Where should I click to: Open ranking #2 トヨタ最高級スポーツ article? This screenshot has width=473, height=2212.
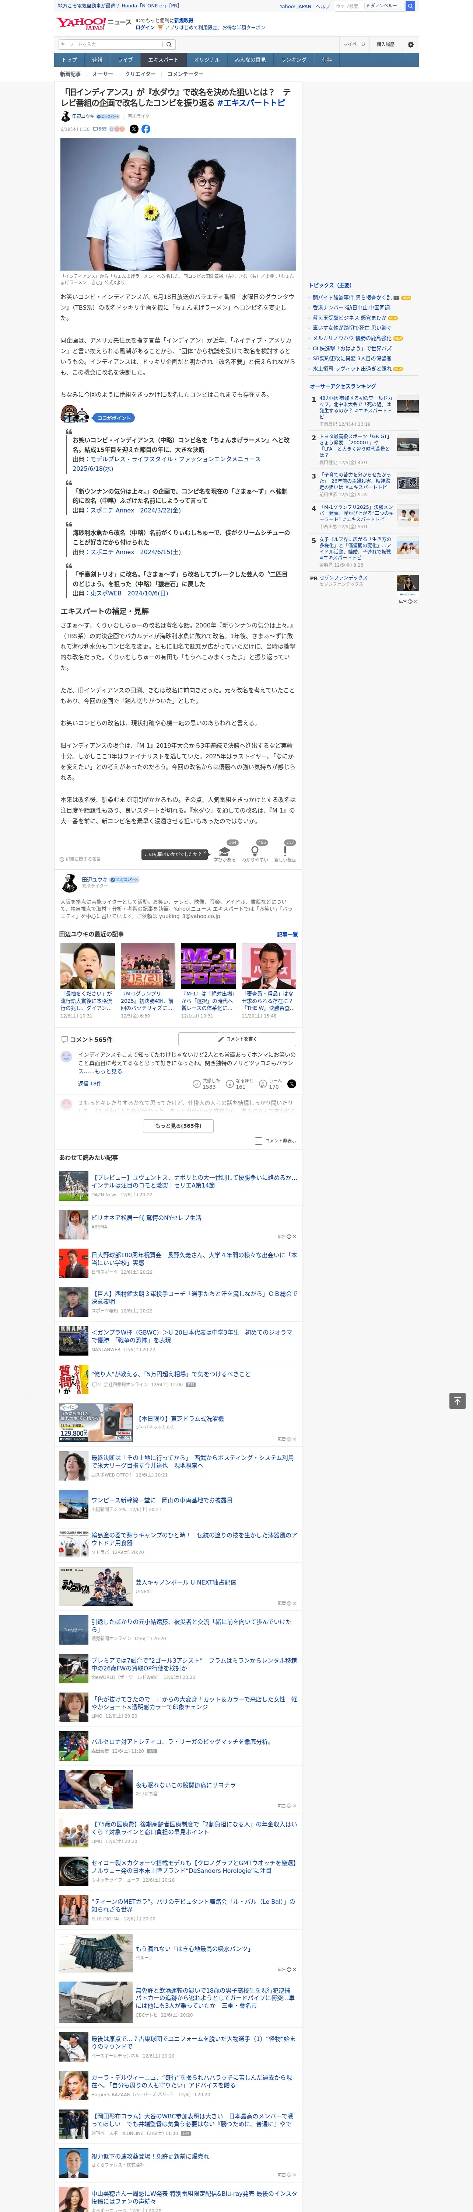point(354,446)
